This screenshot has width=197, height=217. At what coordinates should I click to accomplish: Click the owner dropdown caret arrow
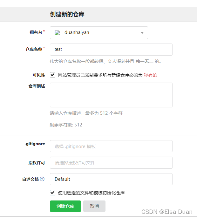tap(142, 33)
